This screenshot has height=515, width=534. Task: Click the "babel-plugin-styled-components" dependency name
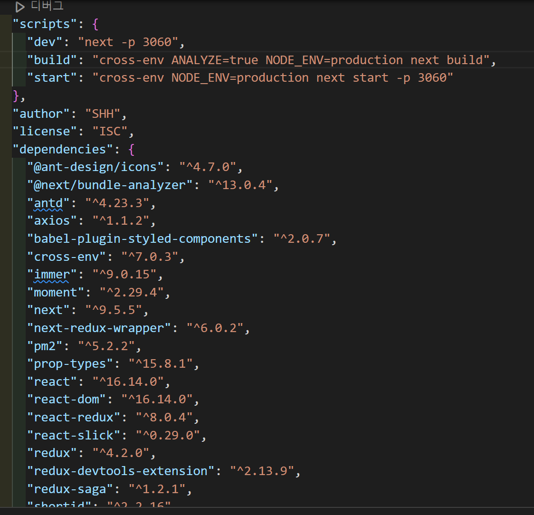tap(142, 239)
